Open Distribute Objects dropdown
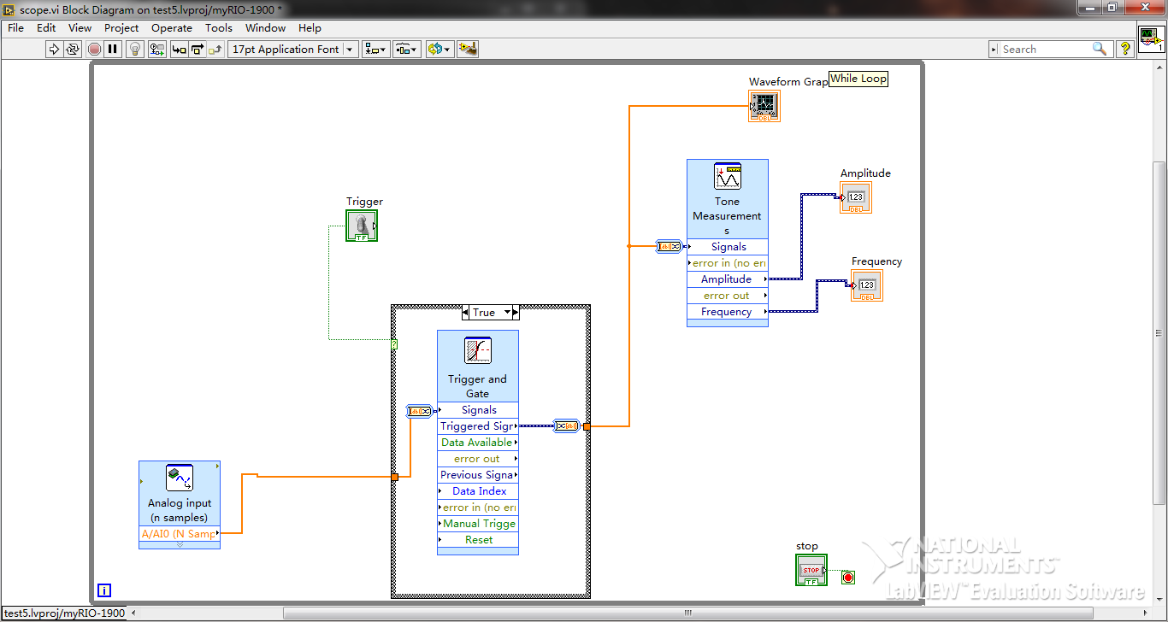 (407, 50)
